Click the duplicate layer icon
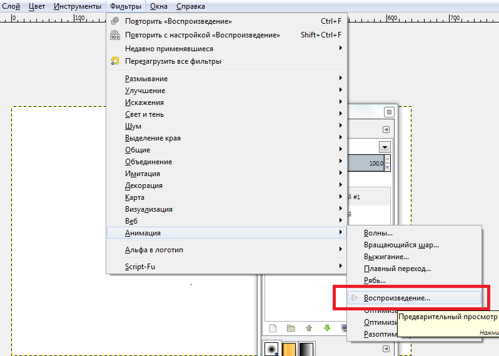The height and width of the screenshot is (356, 499). pyautogui.click(x=344, y=329)
